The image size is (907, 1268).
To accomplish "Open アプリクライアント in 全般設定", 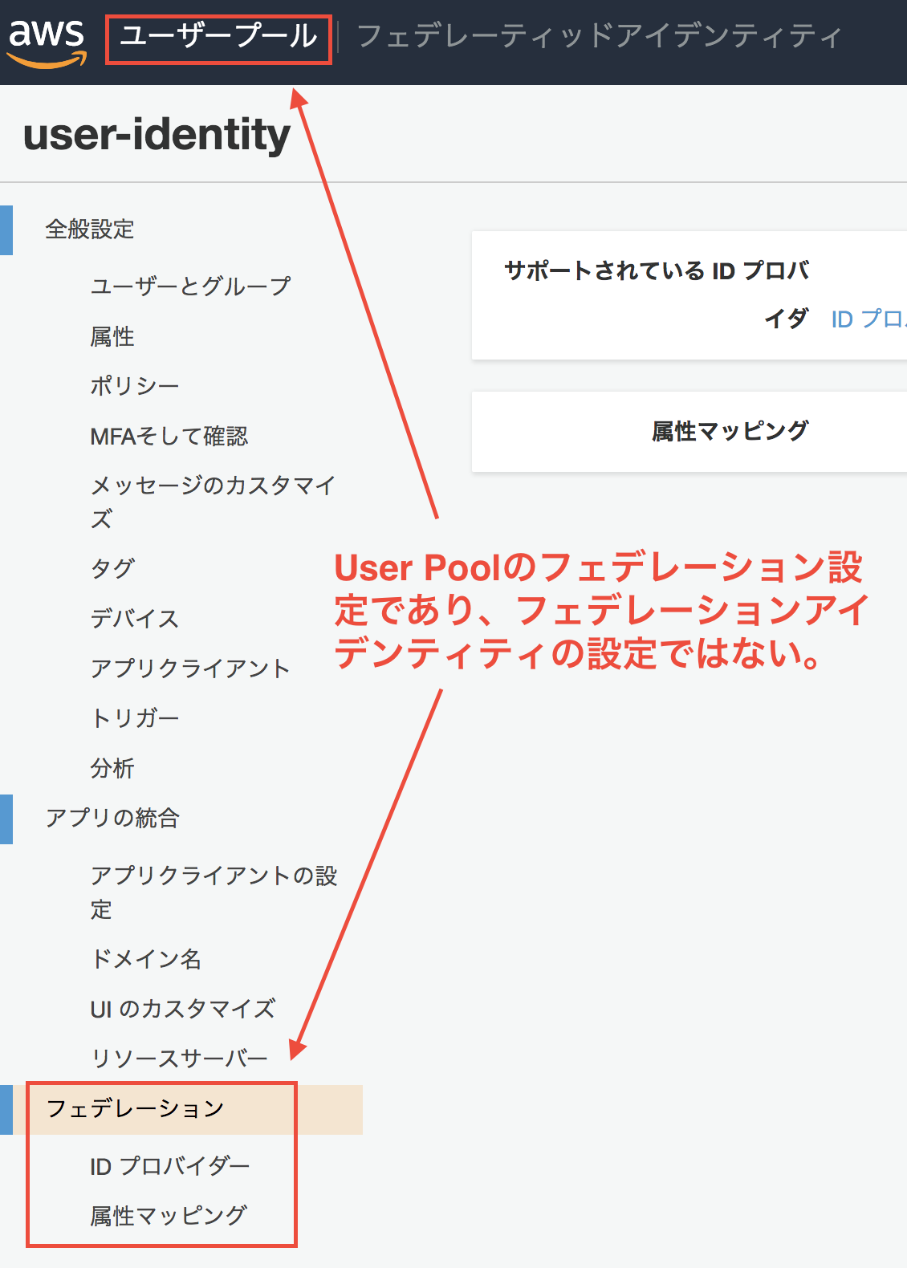I will tap(190, 668).
